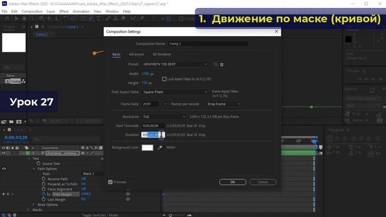Open the frame rate arrow dropdown
The image size is (386, 217).
pyautogui.click(x=165, y=104)
